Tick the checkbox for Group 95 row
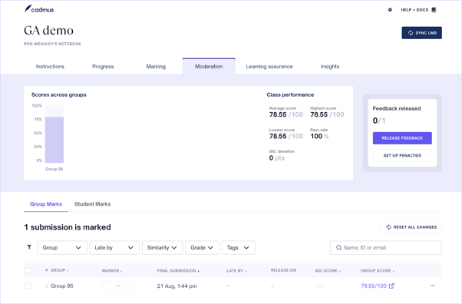Image resolution: width=462 pixels, height=304 pixels. pyautogui.click(x=28, y=286)
